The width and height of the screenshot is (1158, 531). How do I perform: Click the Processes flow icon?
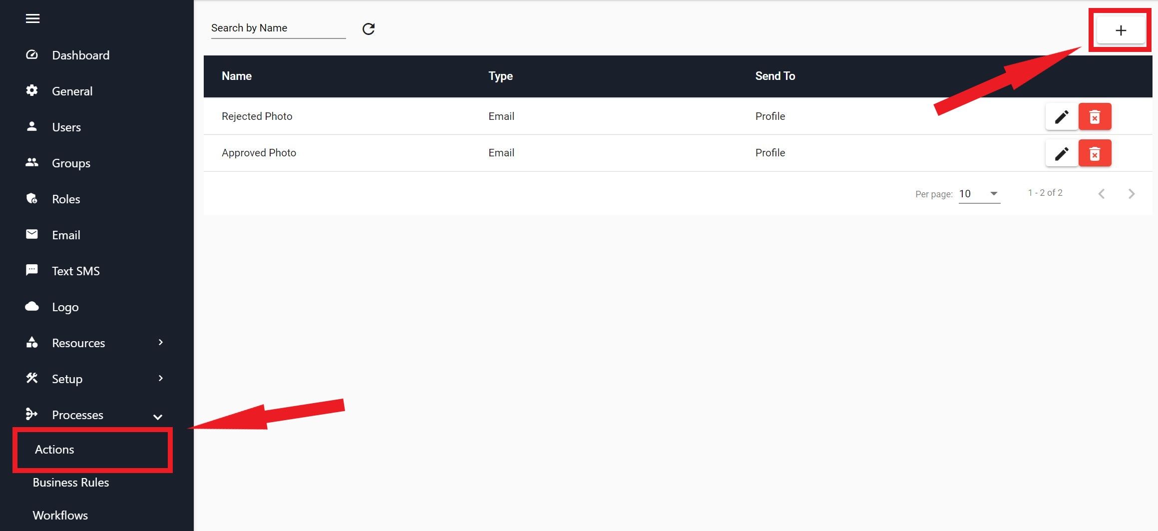click(x=32, y=414)
